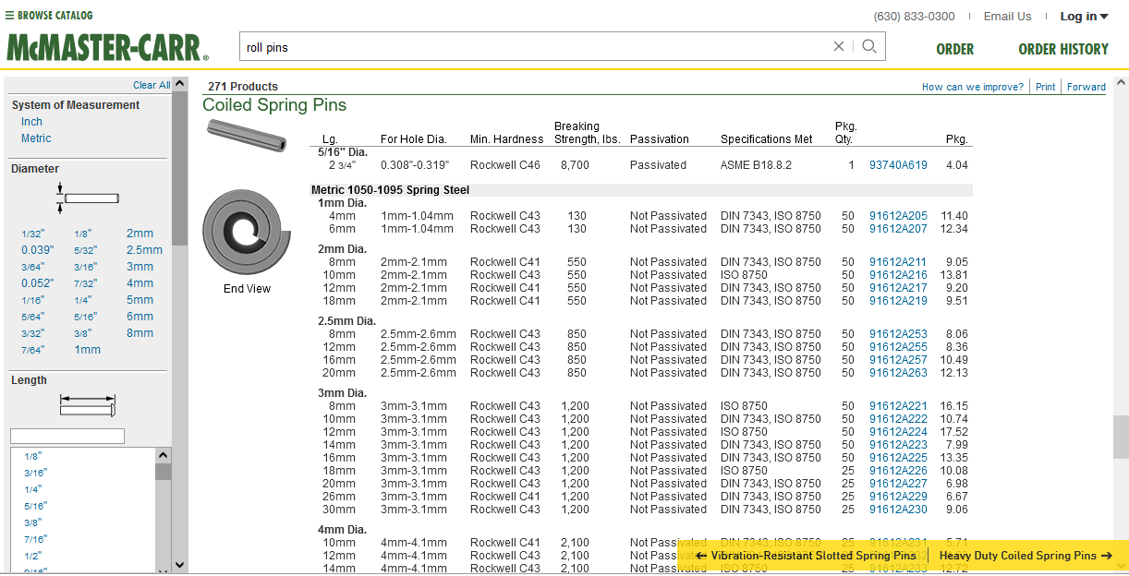Open part number 91612A224
This screenshot has width=1129, height=576.
coord(898,432)
